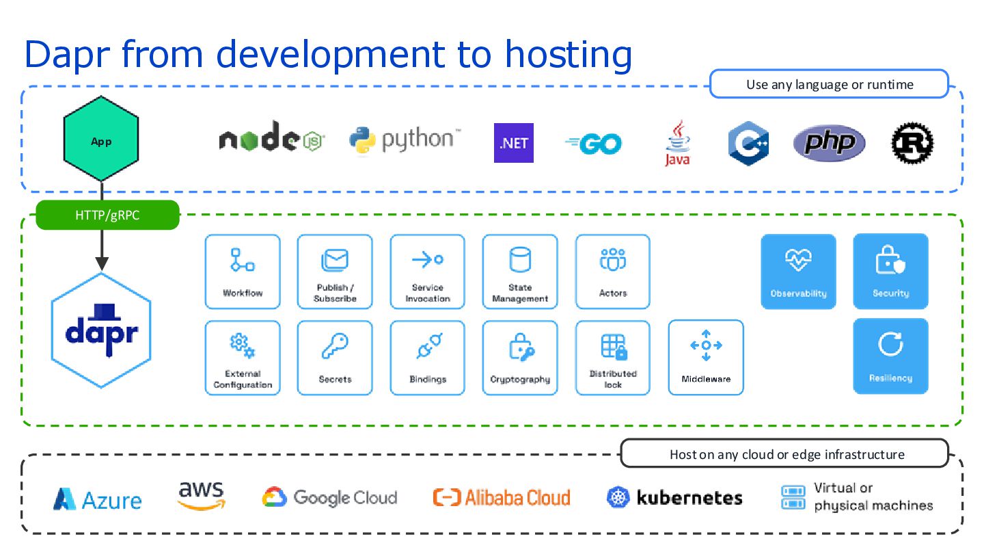The height and width of the screenshot is (554, 984).
Task: Select the Java logo
Action: [x=677, y=143]
